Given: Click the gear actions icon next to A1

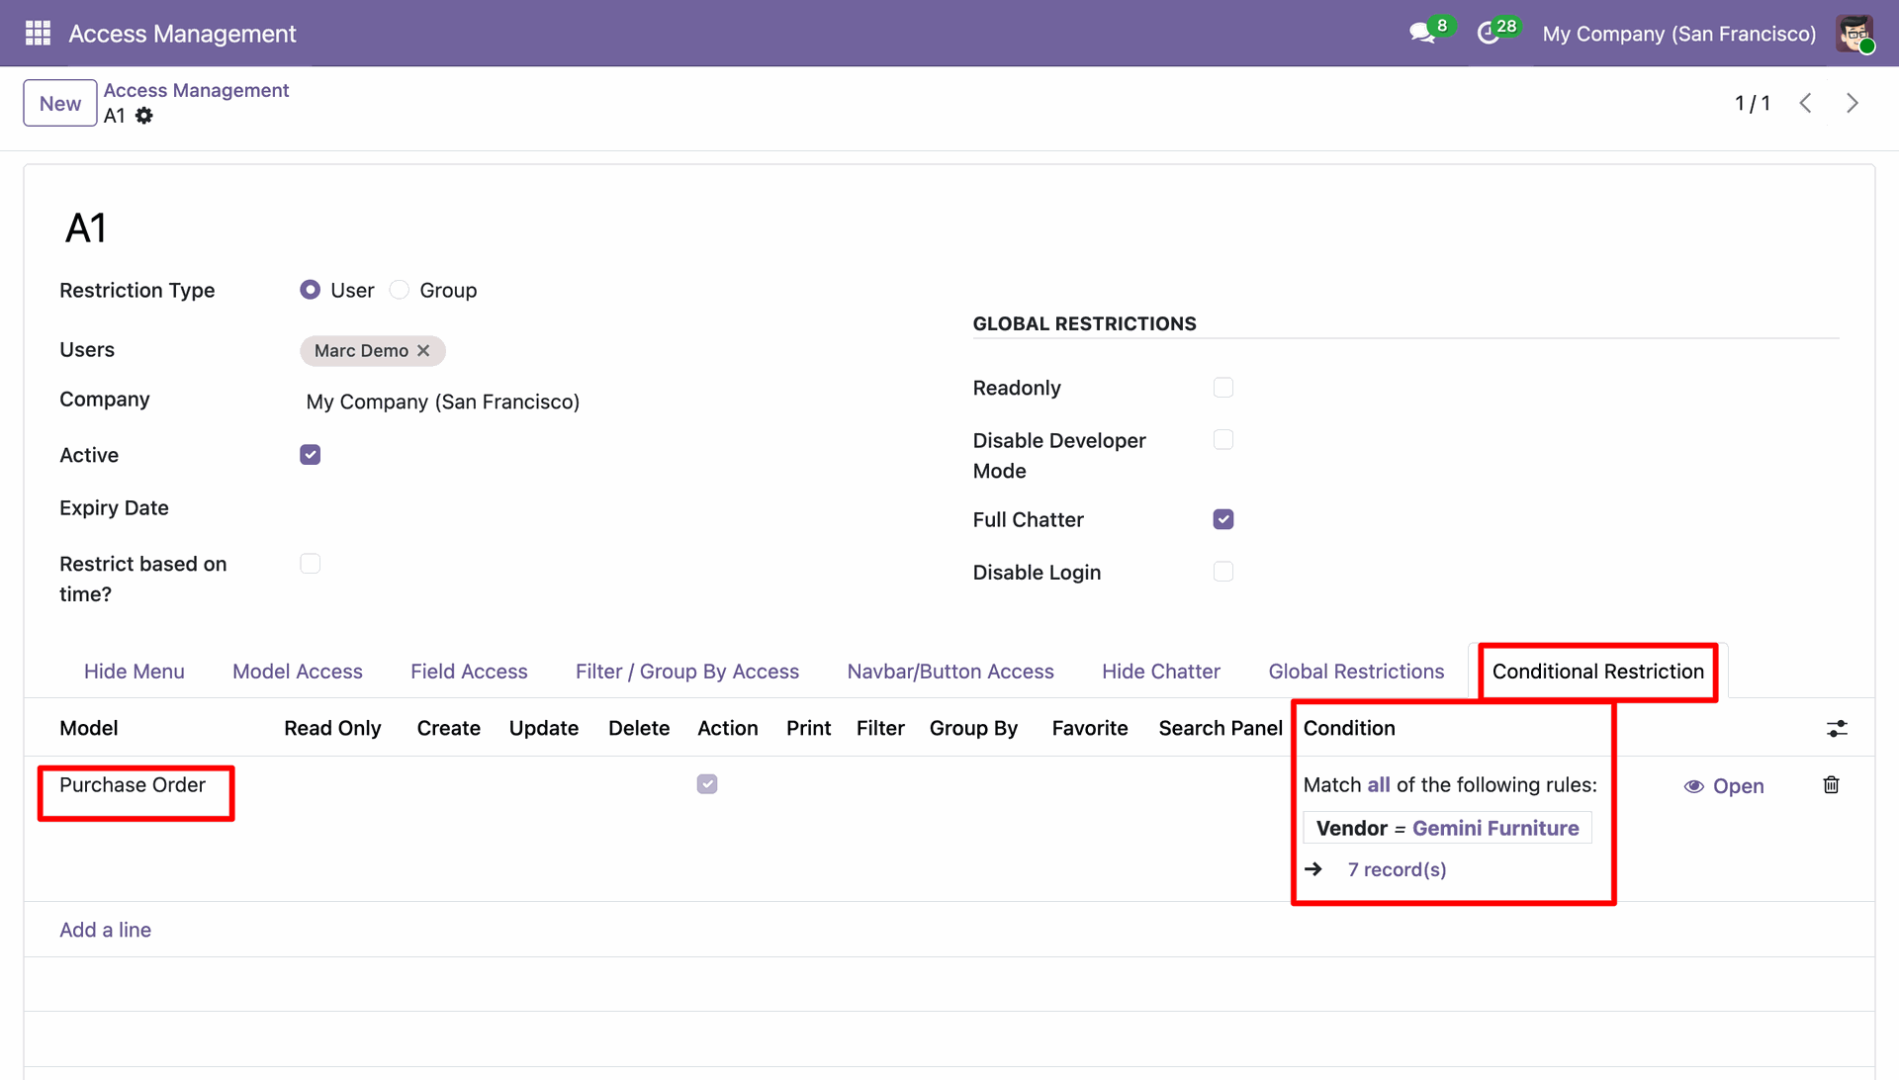Looking at the screenshot, I should tap(144, 116).
